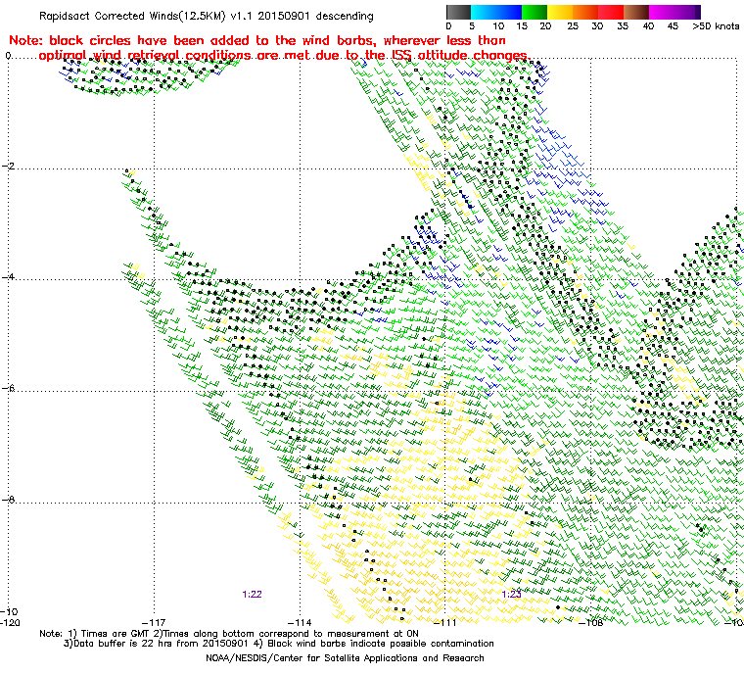This screenshot has height=674, width=744.
Task: Select the 'Data buffer is 22 hrs' footnote line
Action: point(279,644)
